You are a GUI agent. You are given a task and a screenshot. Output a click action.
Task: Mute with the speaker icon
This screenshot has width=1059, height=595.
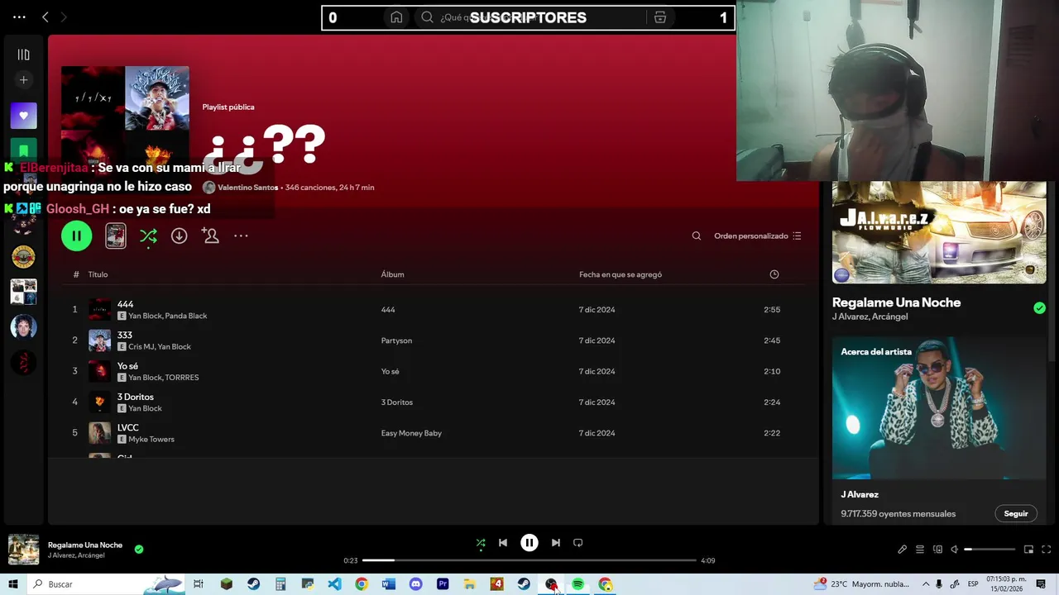tap(954, 550)
